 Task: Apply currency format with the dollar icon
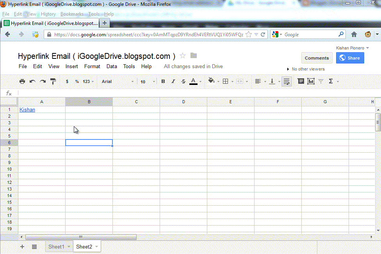pos(67,81)
